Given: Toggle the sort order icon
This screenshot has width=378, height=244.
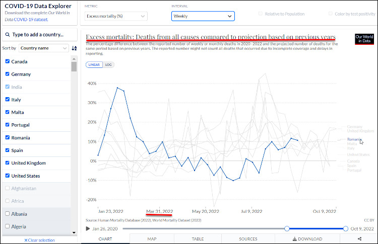Looking at the screenshot, I should (75, 48).
